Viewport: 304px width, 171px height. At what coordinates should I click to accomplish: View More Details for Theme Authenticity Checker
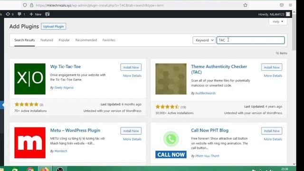click(x=273, y=76)
